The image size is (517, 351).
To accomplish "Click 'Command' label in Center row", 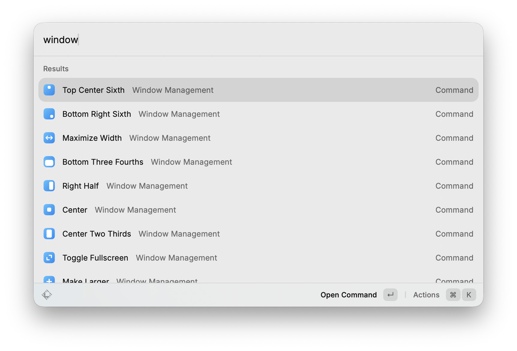I will pos(454,210).
